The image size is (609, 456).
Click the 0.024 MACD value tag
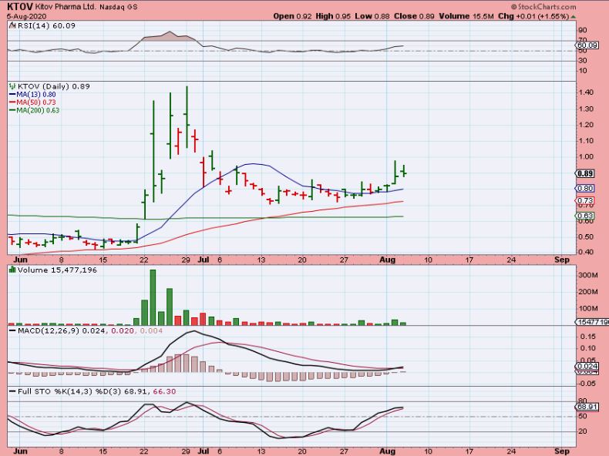click(587, 366)
